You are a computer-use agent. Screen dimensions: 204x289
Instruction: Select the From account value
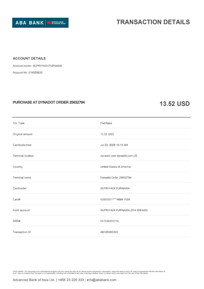tap(124, 210)
